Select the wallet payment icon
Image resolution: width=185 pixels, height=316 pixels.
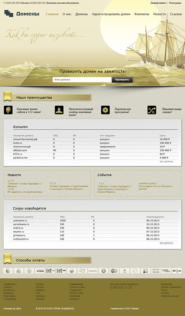pyautogui.click(x=18, y=271)
